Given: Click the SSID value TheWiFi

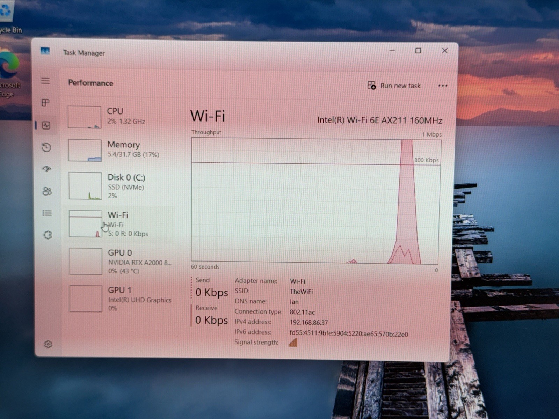Looking at the screenshot, I should click(301, 292).
